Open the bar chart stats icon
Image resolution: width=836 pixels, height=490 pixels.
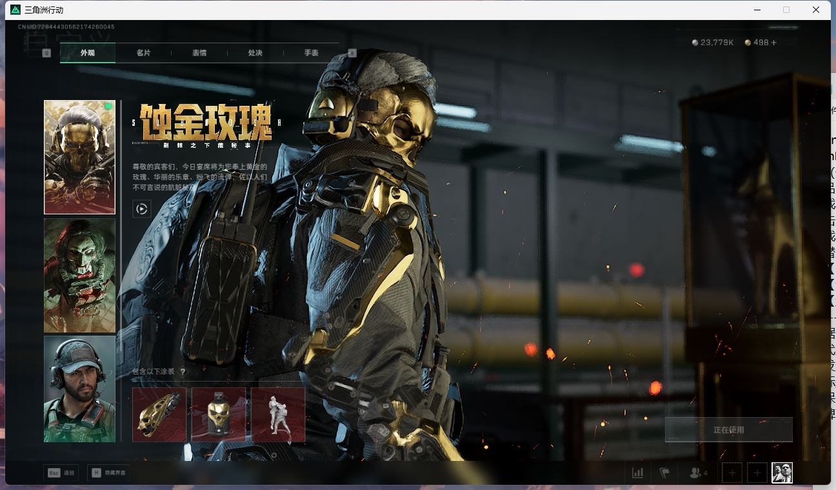coord(637,473)
